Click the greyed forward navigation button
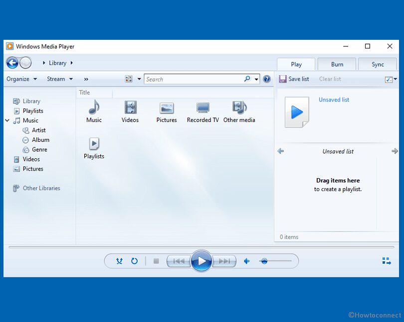 coord(25,63)
